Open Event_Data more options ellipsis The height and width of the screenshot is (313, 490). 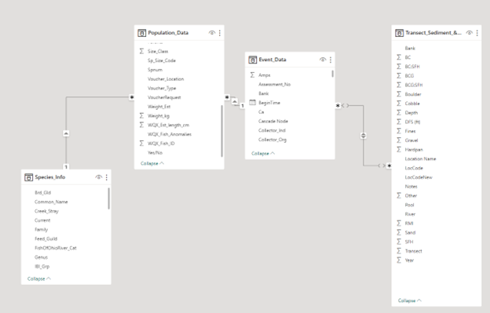click(x=331, y=60)
